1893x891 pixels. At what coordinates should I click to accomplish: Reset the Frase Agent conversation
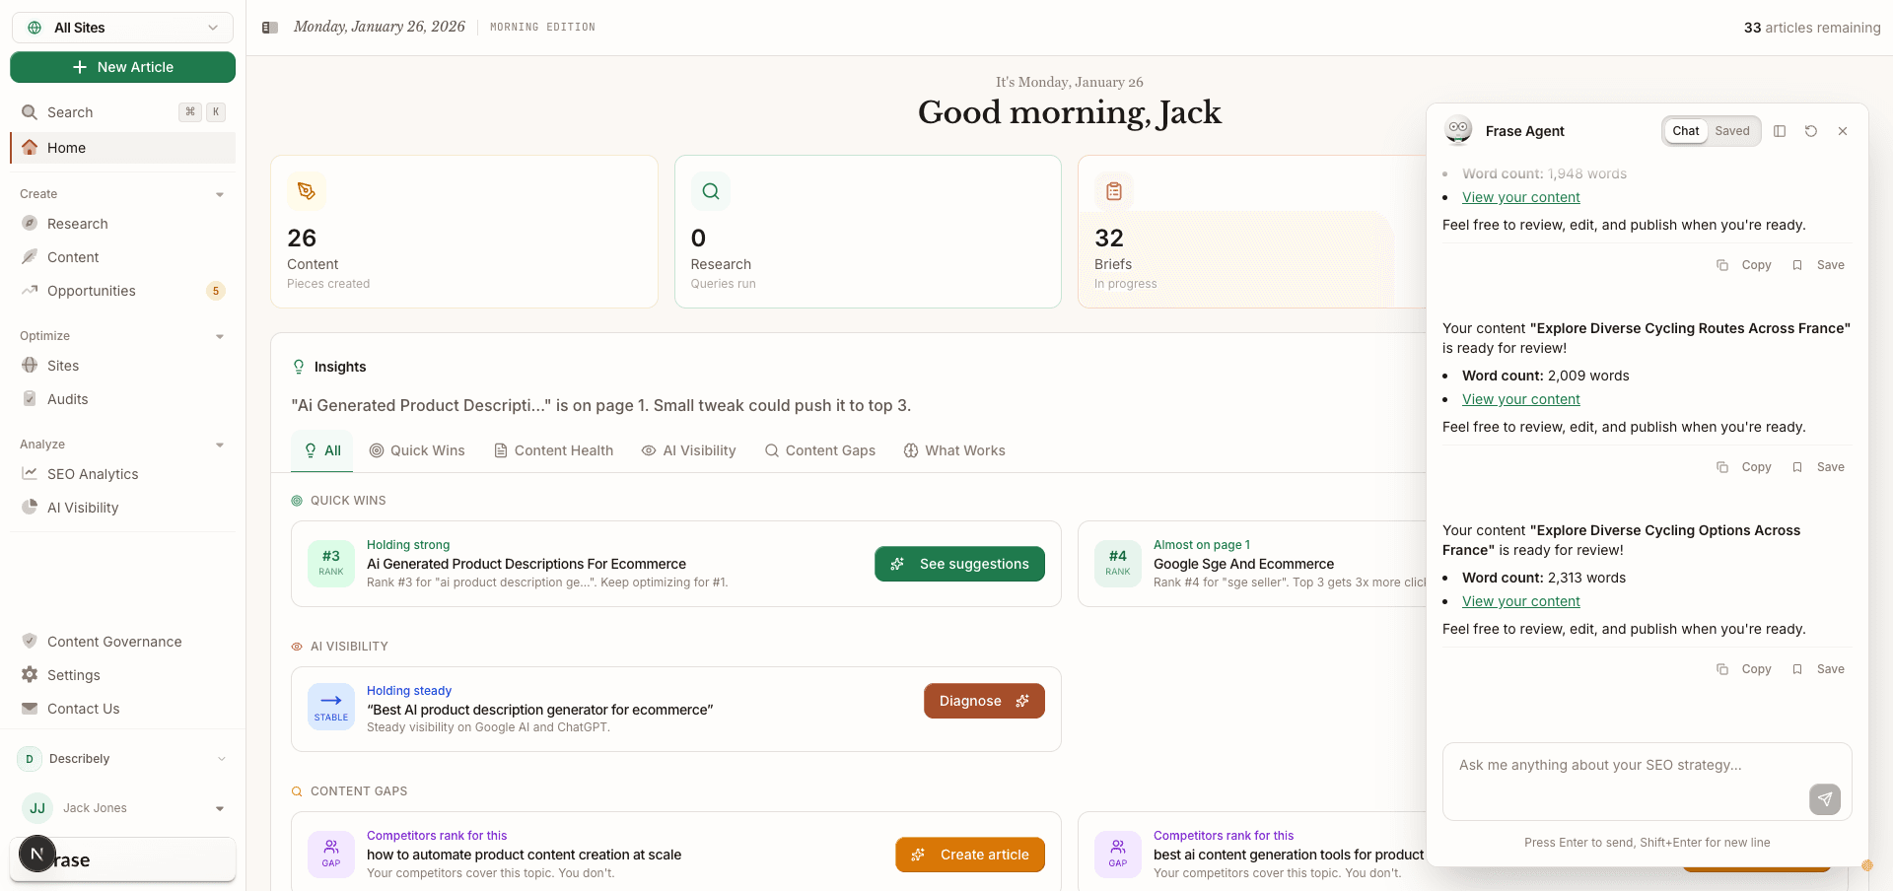point(1811,131)
